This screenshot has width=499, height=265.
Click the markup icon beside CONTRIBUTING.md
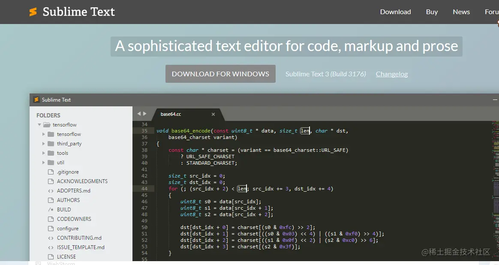point(51,238)
